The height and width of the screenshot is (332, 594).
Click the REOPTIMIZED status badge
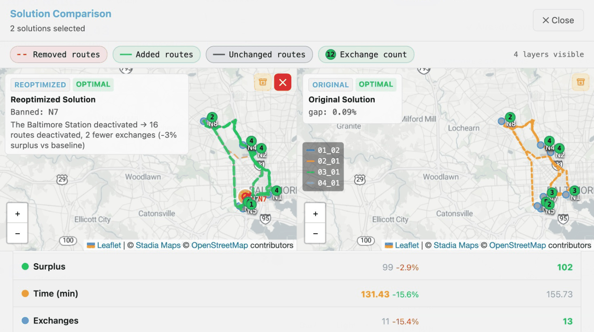coord(40,85)
